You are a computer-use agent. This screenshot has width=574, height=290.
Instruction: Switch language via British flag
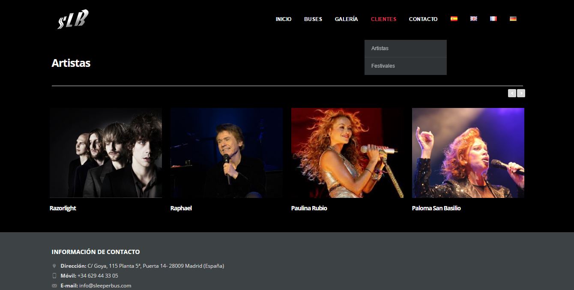(474, 19)
